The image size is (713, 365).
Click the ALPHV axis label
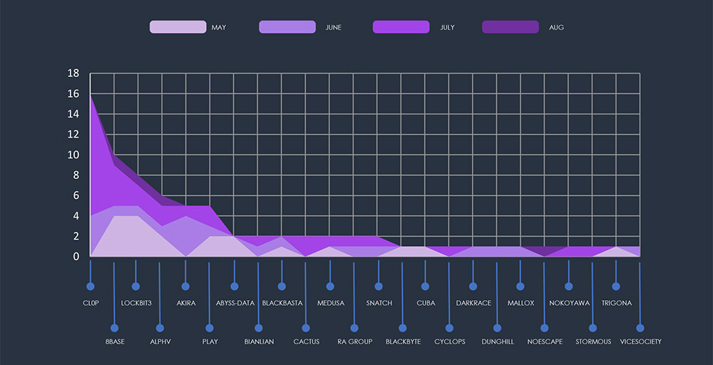click(x=160, y=341)
